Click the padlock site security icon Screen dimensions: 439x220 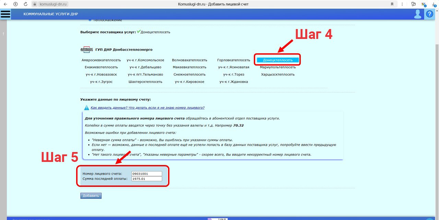34,4
